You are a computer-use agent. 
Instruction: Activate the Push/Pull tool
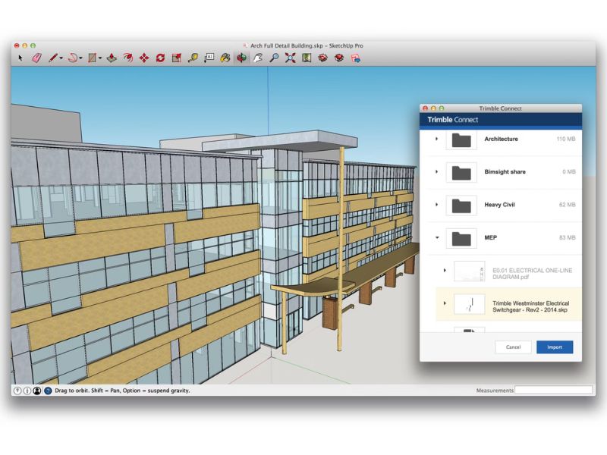point(111,58)
